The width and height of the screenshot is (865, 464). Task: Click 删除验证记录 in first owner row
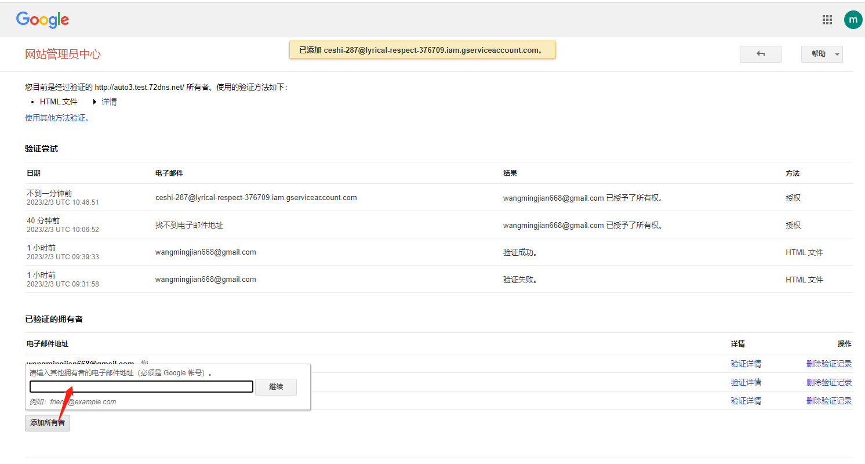[829, 364]
